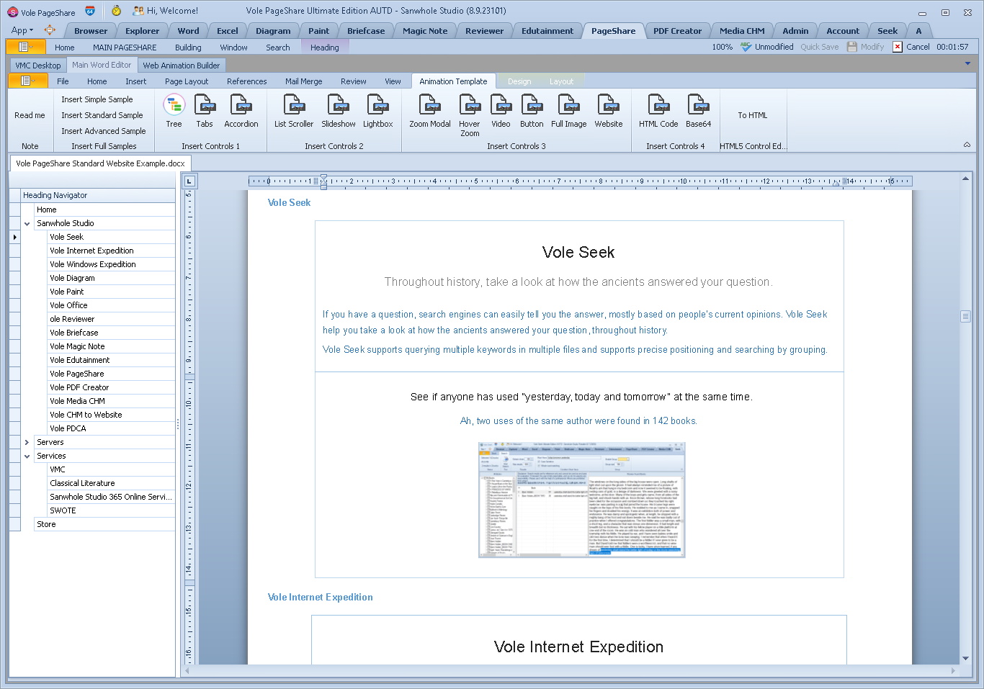Switch to the PDF Creator tab

(x=677, y=31)
